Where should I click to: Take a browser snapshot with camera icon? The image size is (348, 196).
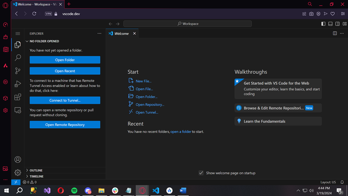311,14
